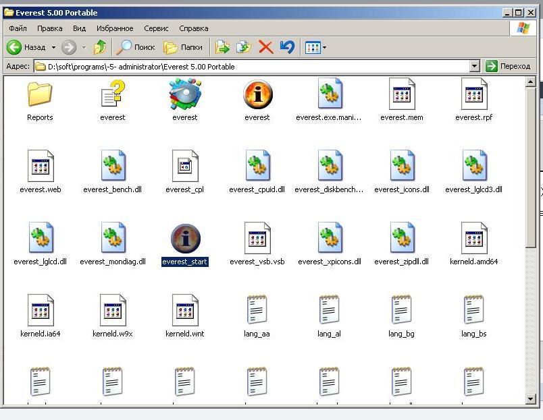Go up one folder level
Screen dimensions: 543x420
(100, 47)
